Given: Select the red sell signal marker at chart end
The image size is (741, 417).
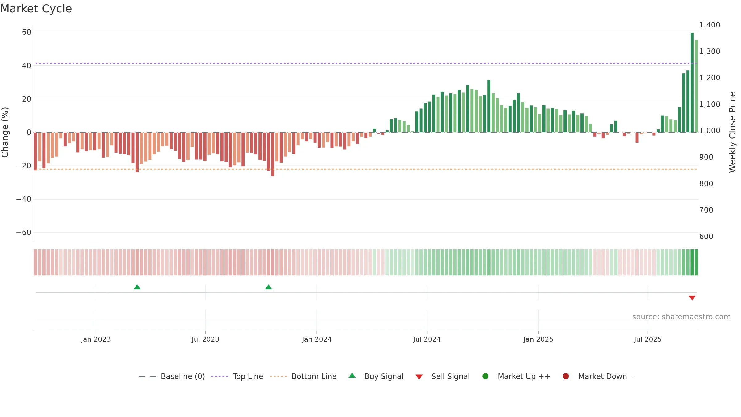Looking at the screenshot, I should [692, 298].
